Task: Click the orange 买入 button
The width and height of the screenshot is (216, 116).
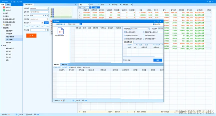Action: [31, 36]
